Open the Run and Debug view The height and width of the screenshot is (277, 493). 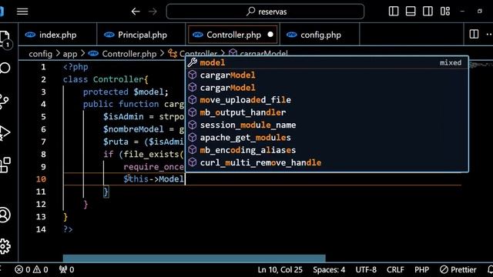pos(5,133)
